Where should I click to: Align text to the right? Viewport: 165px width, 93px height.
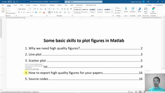tap(54, 12)
